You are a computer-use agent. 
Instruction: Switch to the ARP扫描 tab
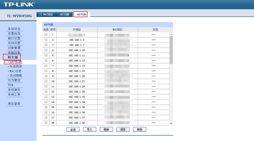coord(64,14)
